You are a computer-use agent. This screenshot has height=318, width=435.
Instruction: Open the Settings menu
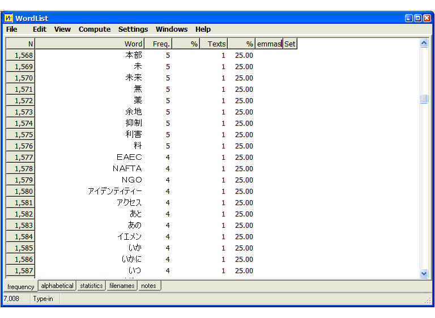pyautogui.click(x=133, y=29)
